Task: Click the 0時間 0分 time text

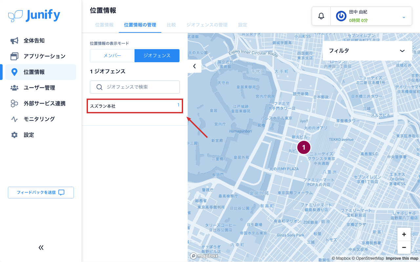Action: point(358,20)
